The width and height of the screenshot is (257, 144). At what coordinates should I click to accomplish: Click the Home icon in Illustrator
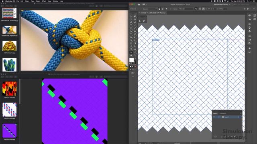(x=139, y=4)
